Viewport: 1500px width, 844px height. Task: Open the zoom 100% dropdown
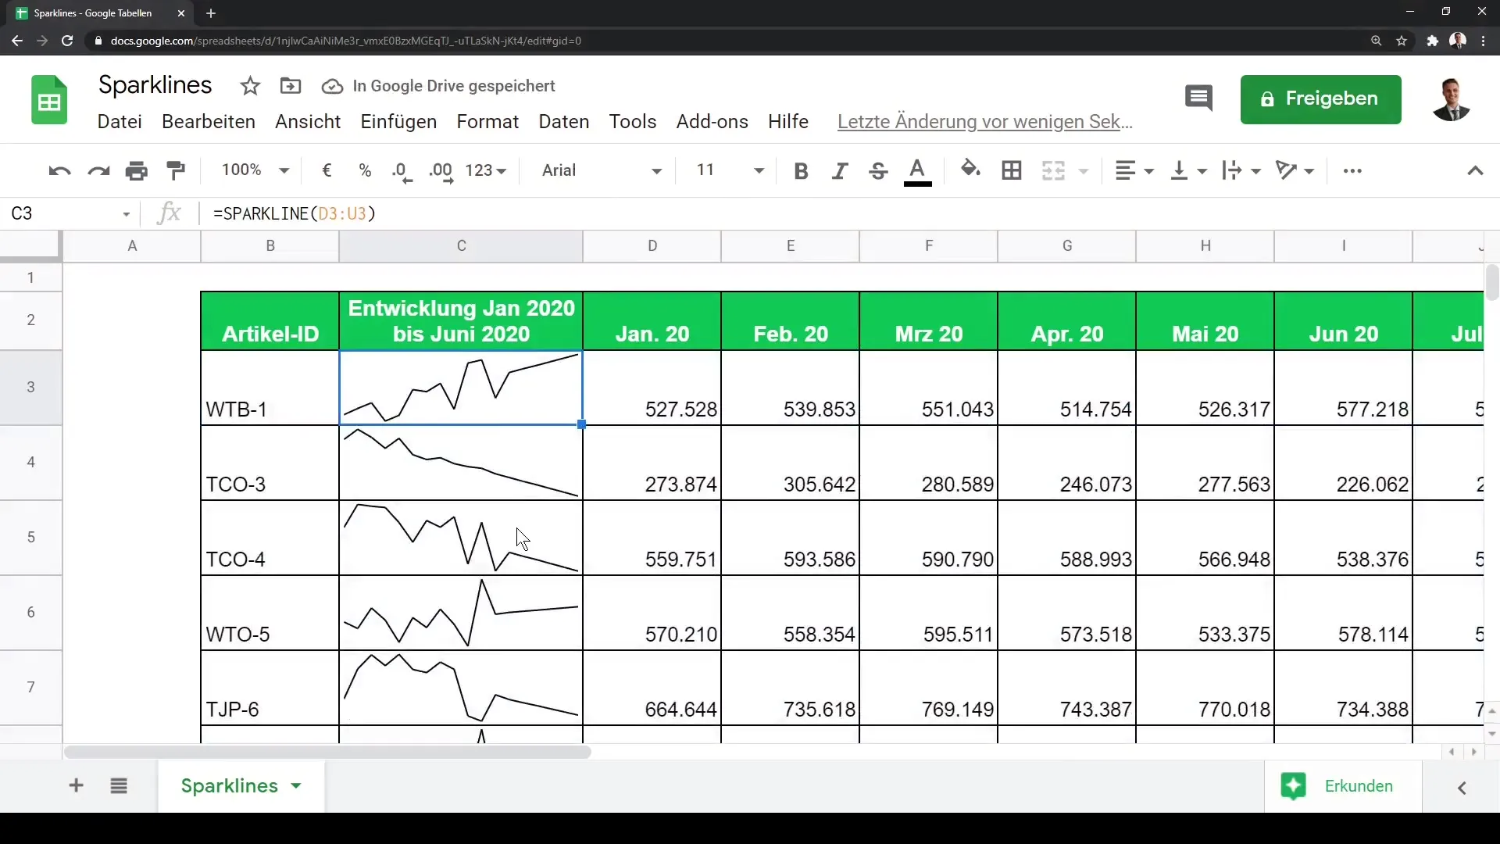point(255,170)
